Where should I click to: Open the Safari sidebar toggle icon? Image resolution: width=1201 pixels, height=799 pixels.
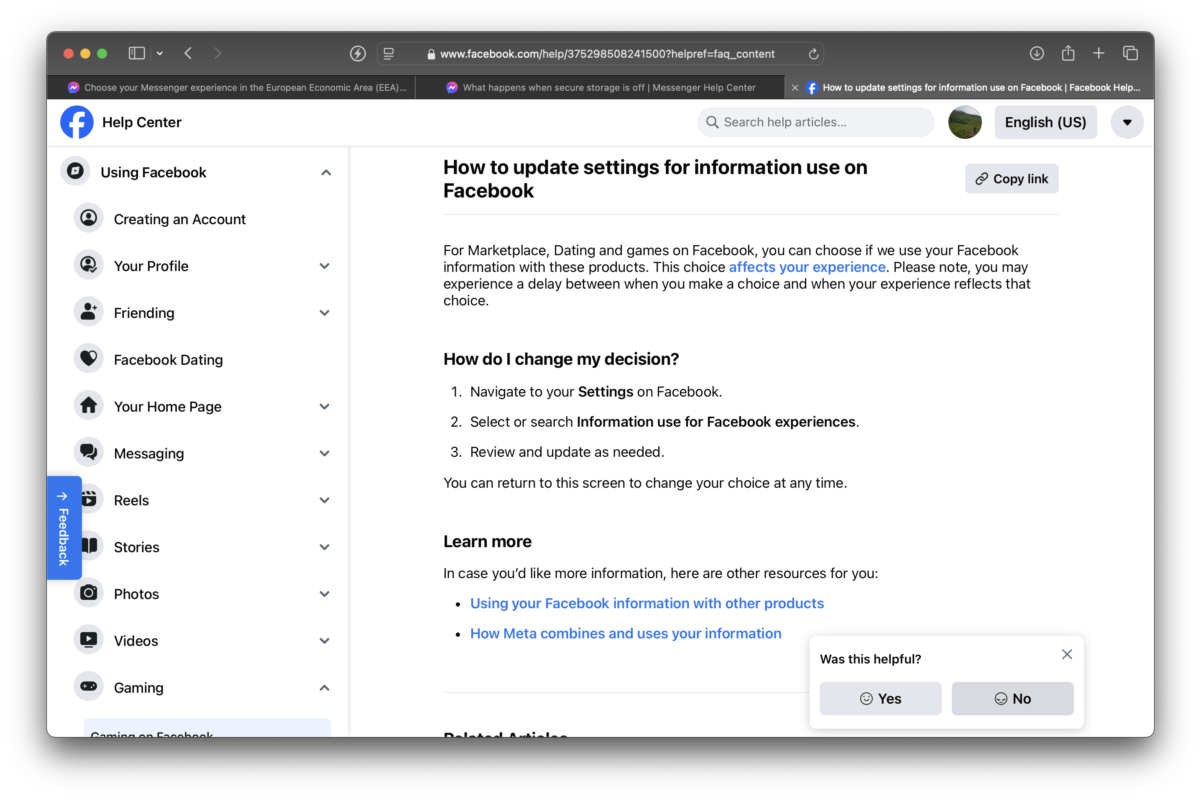point(136,54)
